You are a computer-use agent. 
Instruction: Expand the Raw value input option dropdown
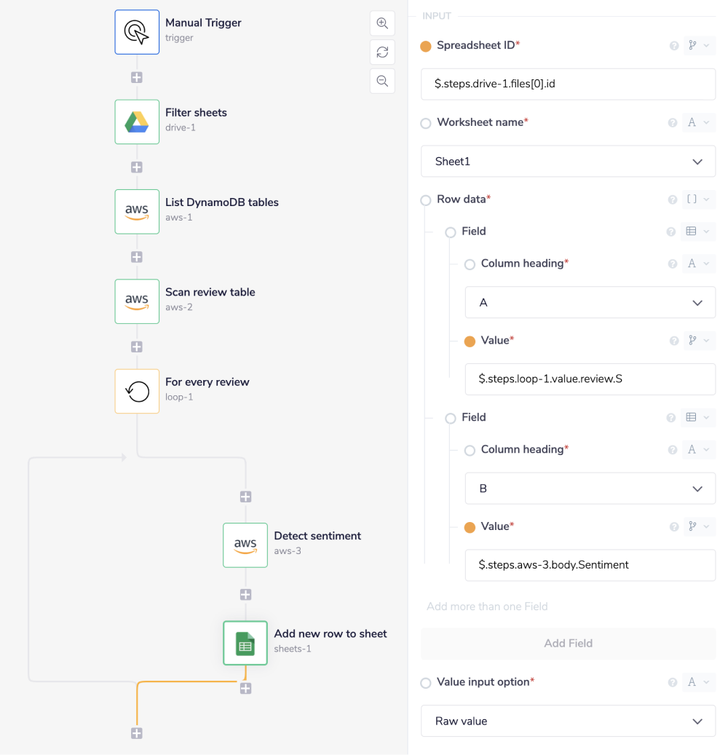(x=568, y=721)
